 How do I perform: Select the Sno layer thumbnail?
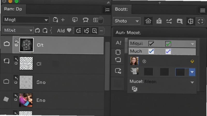[x=26, y=82]
